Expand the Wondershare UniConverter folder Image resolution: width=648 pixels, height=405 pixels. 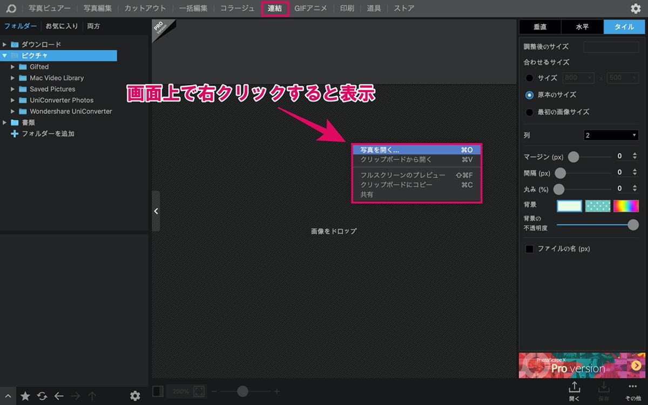(13, 111)
